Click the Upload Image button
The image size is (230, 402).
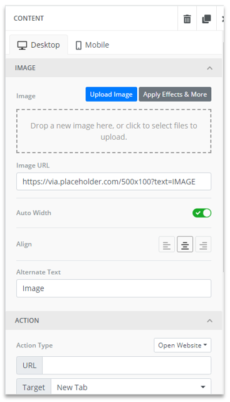(112, 94)
